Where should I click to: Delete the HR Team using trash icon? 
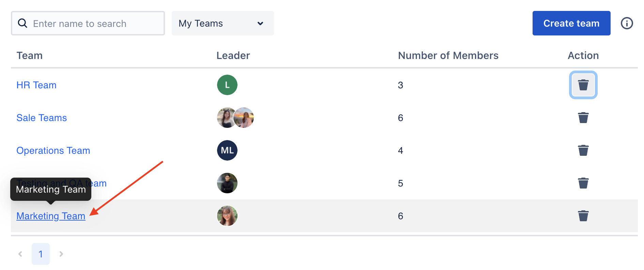coord(583,85)
